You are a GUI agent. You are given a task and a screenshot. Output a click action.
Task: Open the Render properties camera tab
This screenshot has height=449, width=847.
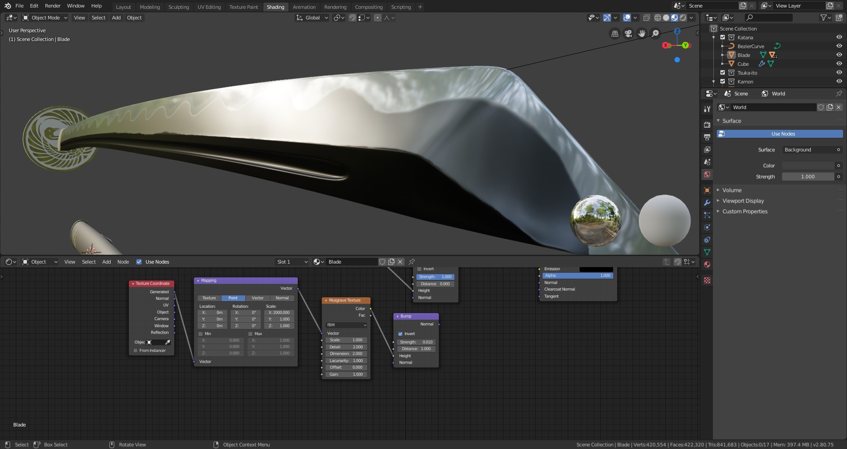pos(707,125)
